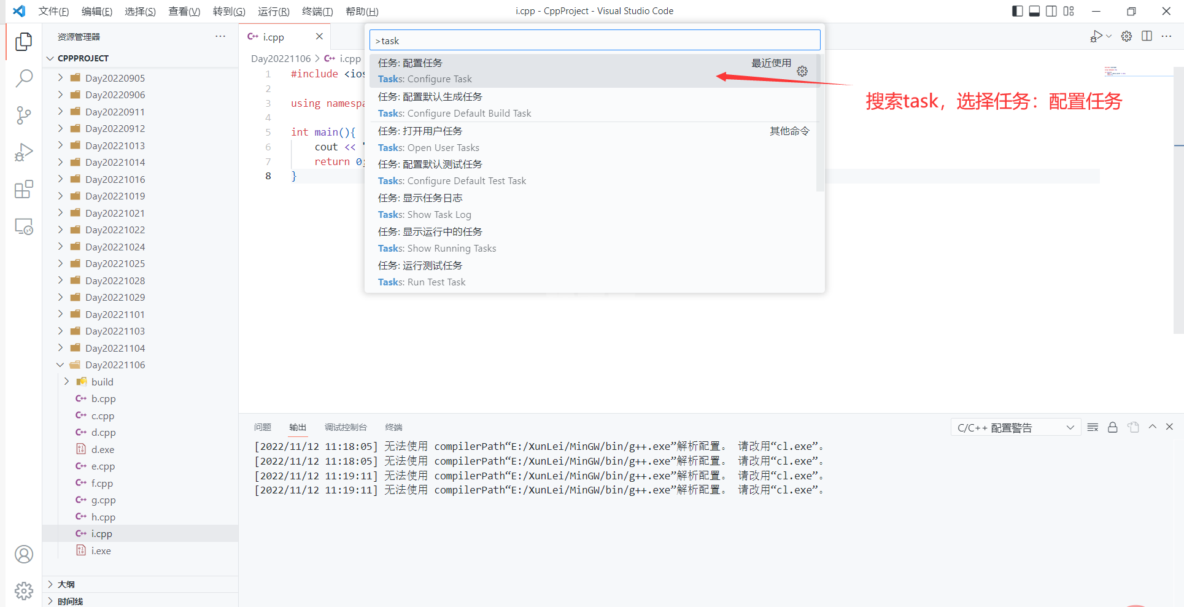
Task: Open the 编辑(E) menu
Action: click(x=97, y=11)
